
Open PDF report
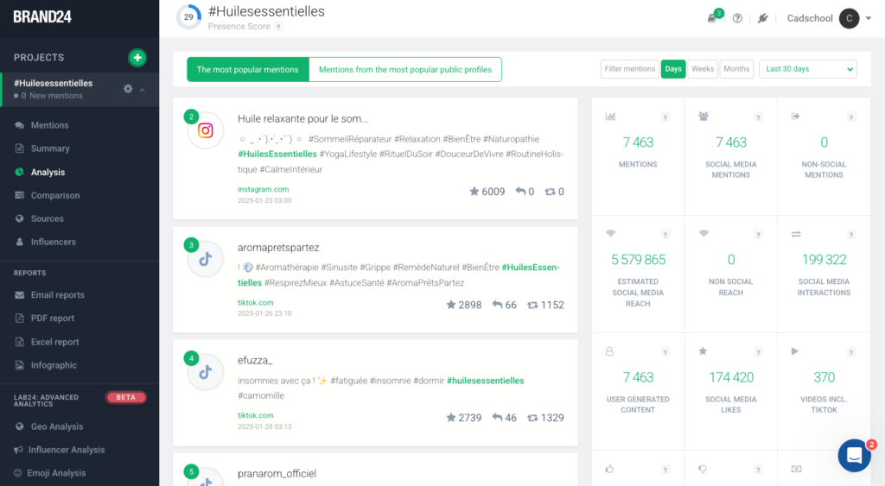coord(53,318)
